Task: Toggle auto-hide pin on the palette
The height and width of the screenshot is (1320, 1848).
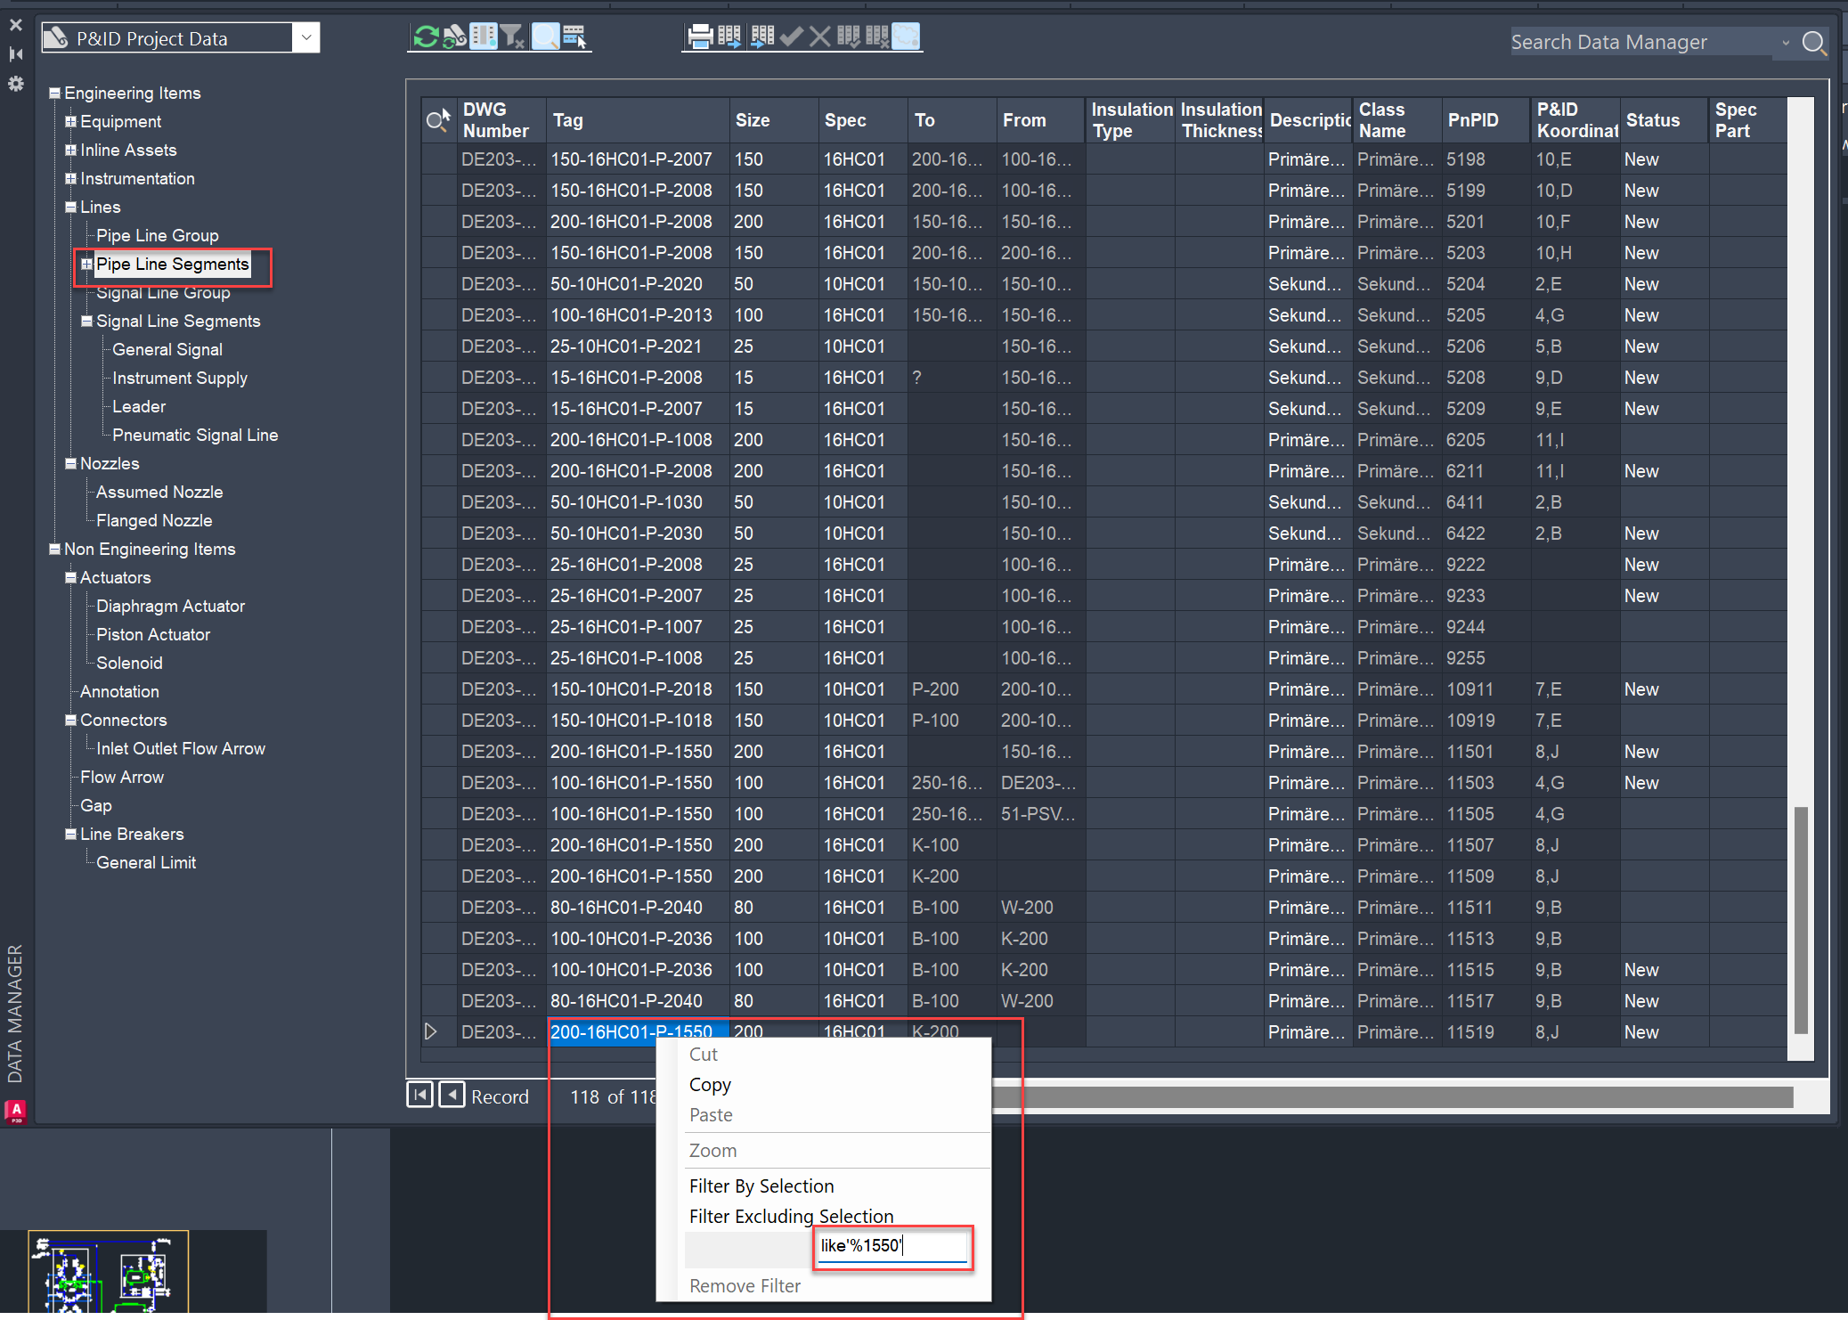Action: 15,54
